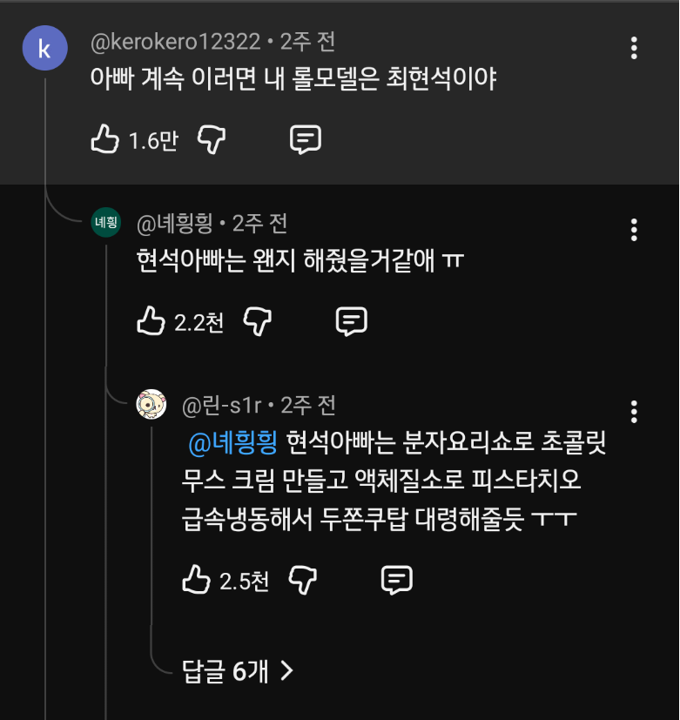Dislike the reply by @네힝힝
680x720 pixels.
coord(258,321)
